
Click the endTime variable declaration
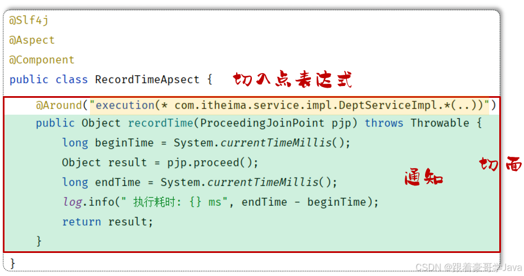click(118, 183)
